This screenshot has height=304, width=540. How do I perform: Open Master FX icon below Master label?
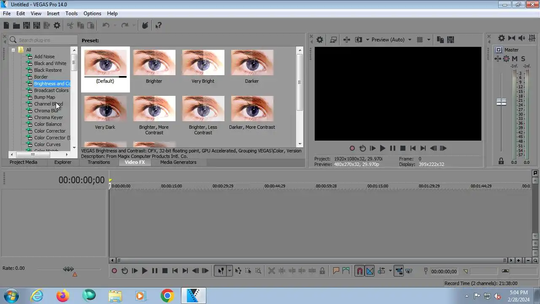(x=499, y=59)
